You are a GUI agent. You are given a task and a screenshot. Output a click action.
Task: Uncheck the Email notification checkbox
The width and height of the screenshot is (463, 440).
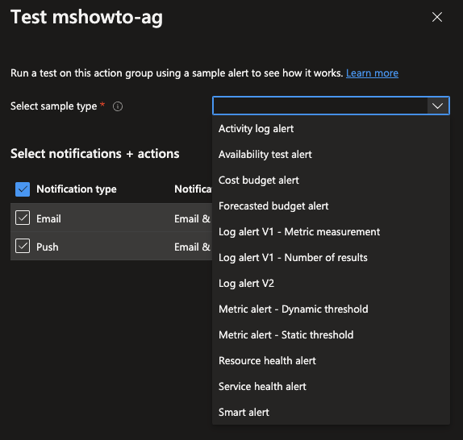point(23,218)
